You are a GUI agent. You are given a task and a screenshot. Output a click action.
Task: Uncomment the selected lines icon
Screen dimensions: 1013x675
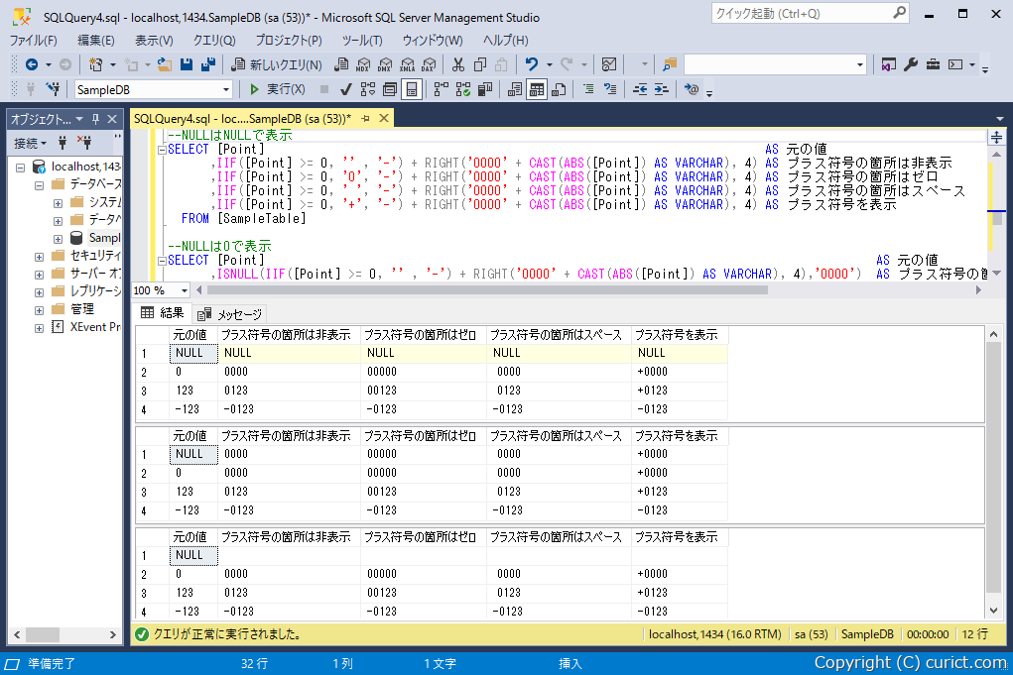click(610, 89)
